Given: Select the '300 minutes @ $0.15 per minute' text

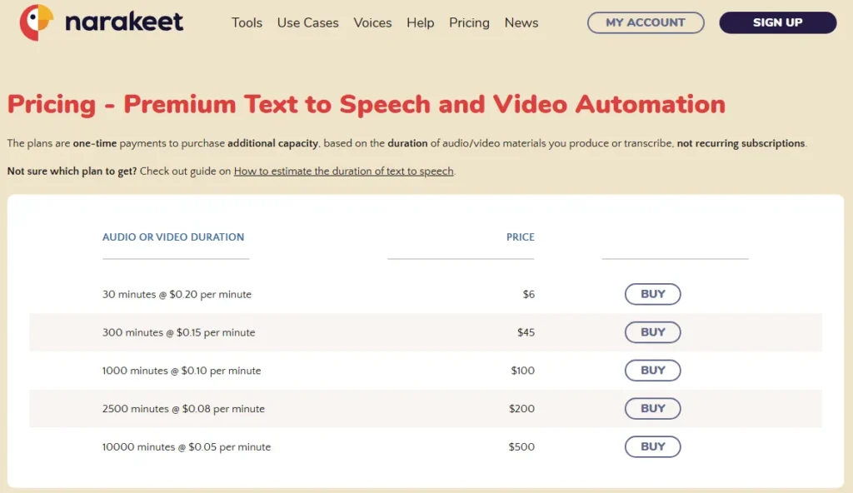Looking at the screenshot, I should point(178,332).
